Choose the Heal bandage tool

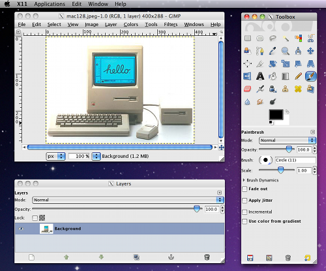pyautogui.click(x=298, y=89)
